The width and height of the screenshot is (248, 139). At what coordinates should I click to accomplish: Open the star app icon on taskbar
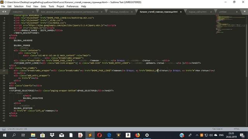[119, 135]
